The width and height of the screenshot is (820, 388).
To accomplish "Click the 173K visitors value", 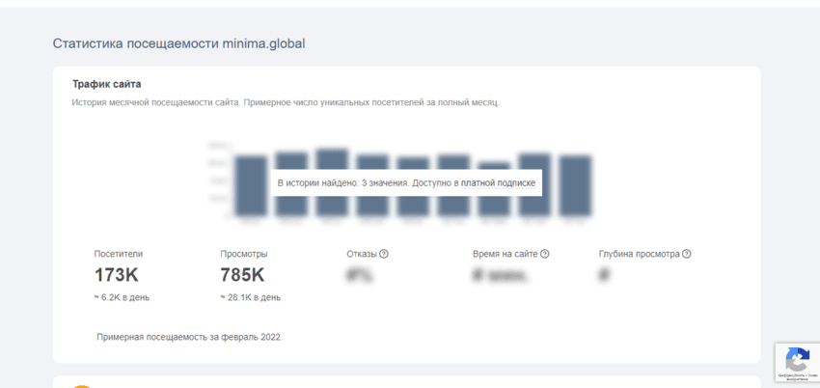I will [x=116, y=275].
